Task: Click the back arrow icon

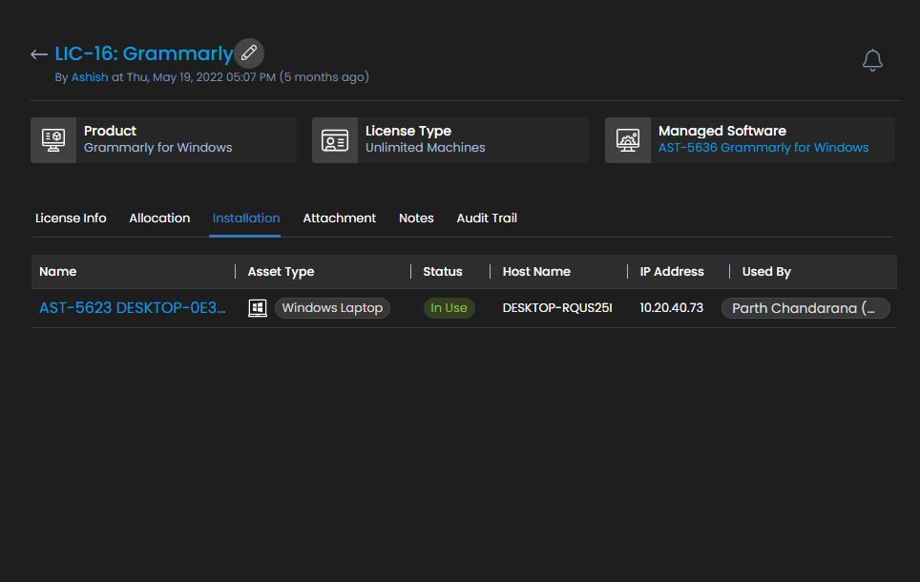Action: (39, 54)
